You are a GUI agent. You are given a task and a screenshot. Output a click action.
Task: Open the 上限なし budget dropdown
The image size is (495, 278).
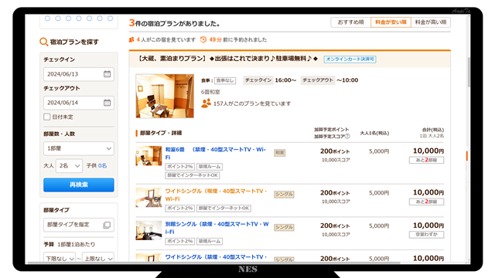[98, 258]
